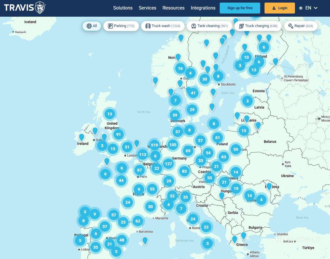Click the Login button
Viewport: 330px width, 259px height.
[x=280, y=8]
